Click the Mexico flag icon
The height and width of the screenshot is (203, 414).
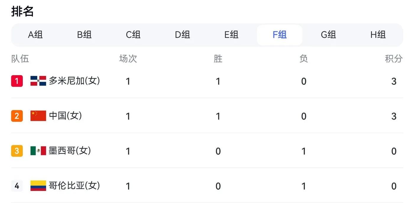tap(38, 151)
